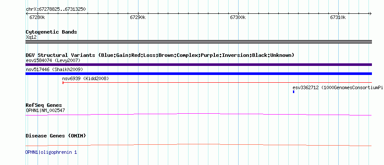
Task: Open the nsv6939 (Kidd2008) label
Action: click(85, 79)
